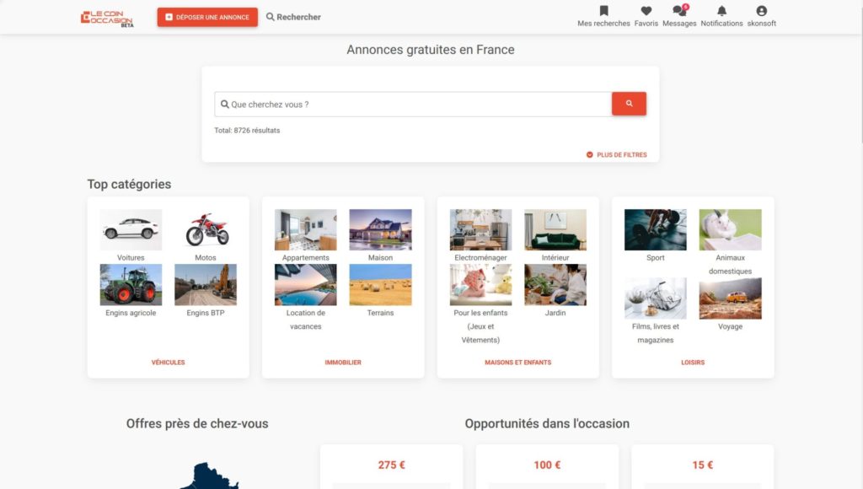Expand Plus de filtres options
Viewport: 863px width, 489px height.
point(617,155)
